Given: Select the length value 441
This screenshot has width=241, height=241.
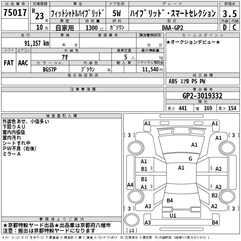Looking at the screenshot, I should (183, 108).
